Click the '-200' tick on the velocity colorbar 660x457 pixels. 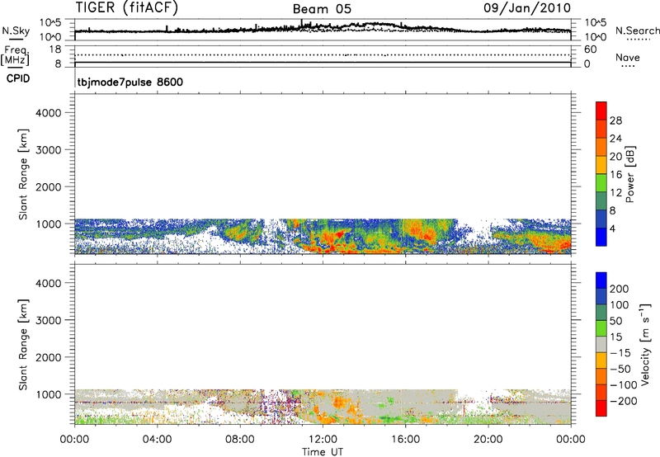tap(622, 401)
